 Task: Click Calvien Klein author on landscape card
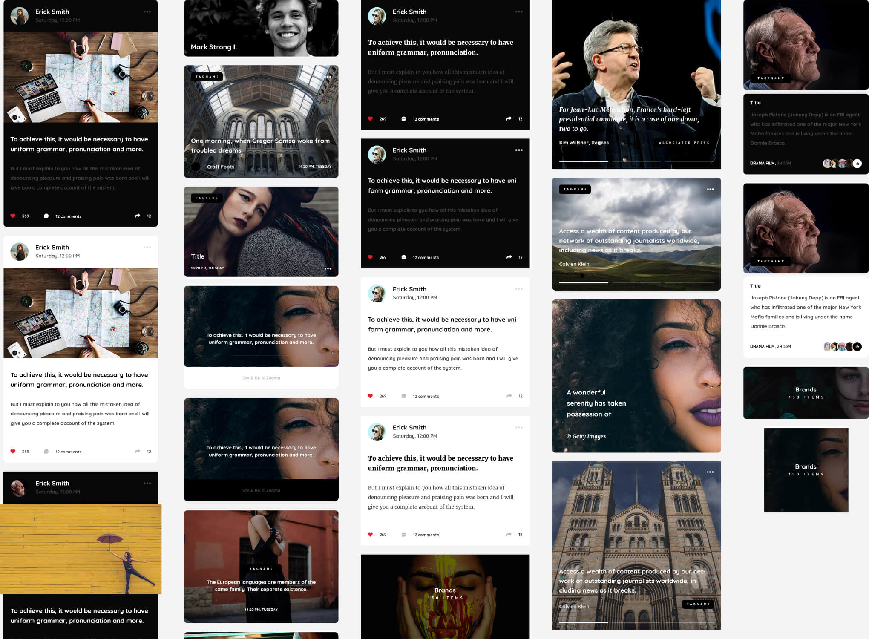pos(574,264)
